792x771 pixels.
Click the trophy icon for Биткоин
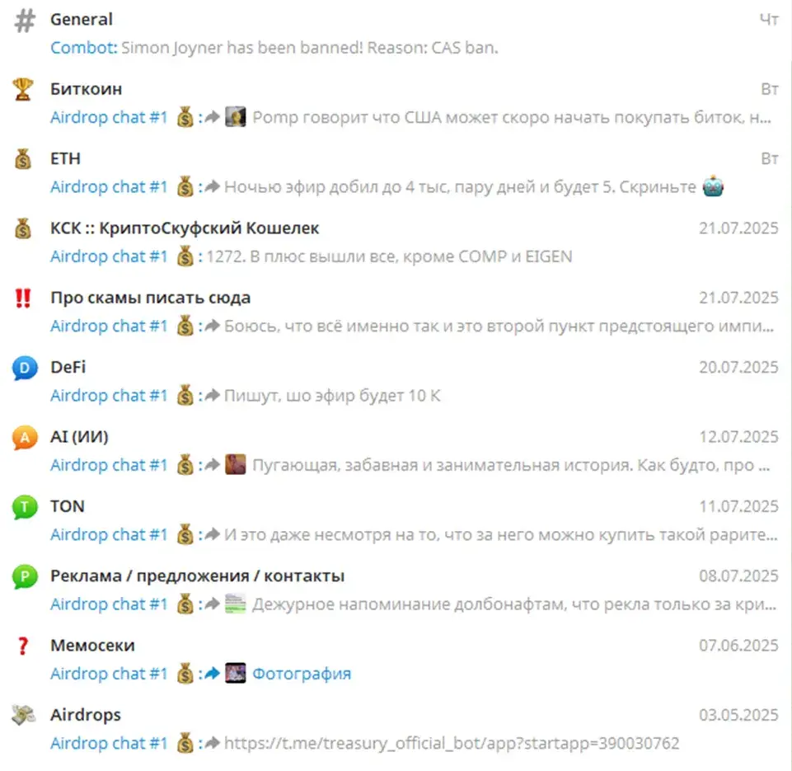point(23,89)
